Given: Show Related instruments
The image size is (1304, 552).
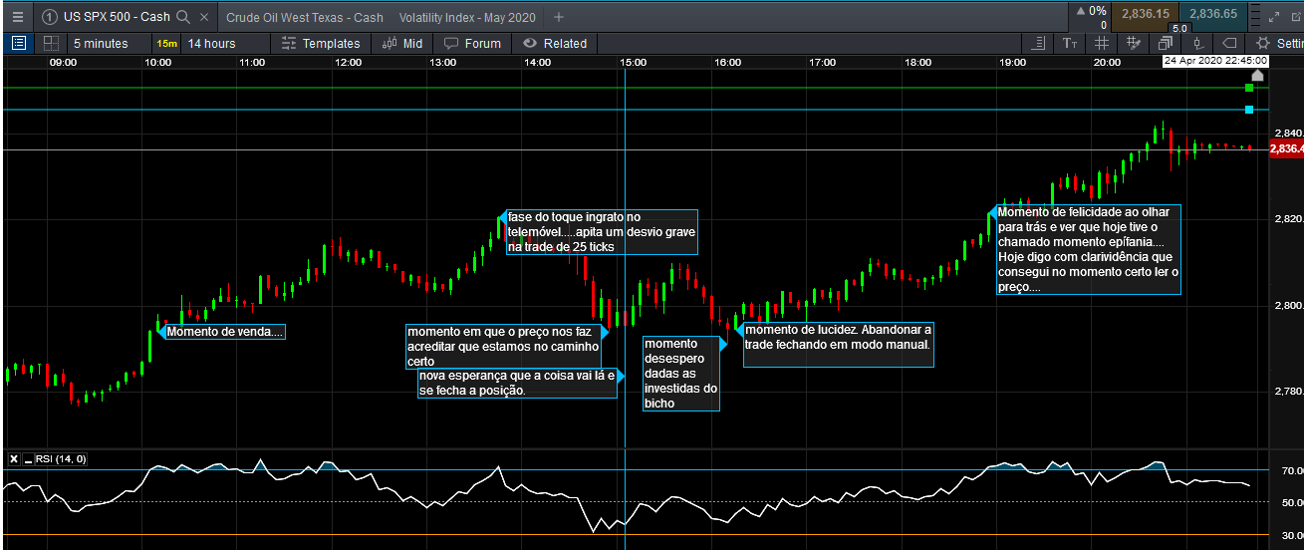Looking at the screenshot, I should point(555,43).
